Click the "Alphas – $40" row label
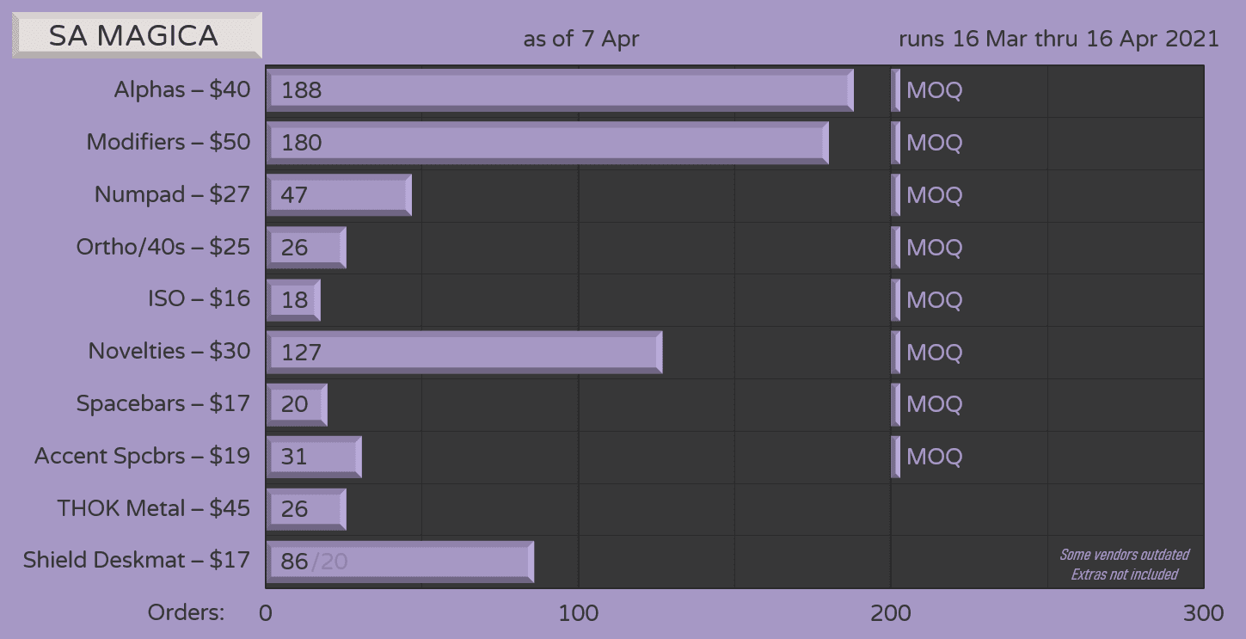The width and height of the screenshot is (1246, 639). 182,90
